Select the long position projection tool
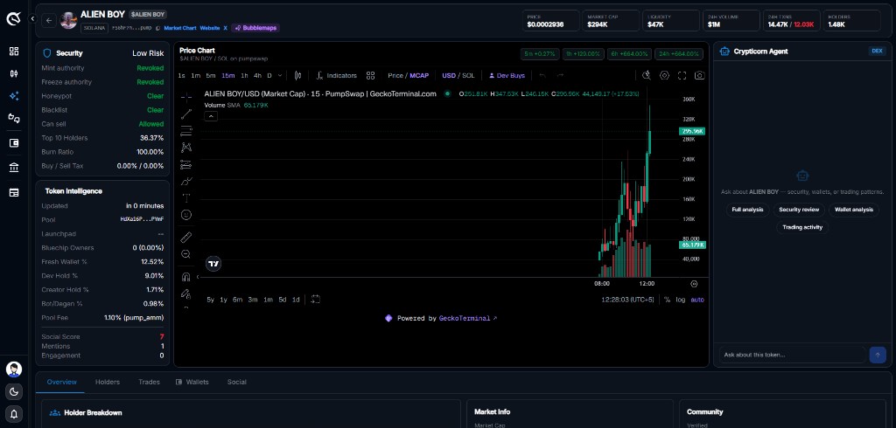The image size is (896, 428). [185, 165]
